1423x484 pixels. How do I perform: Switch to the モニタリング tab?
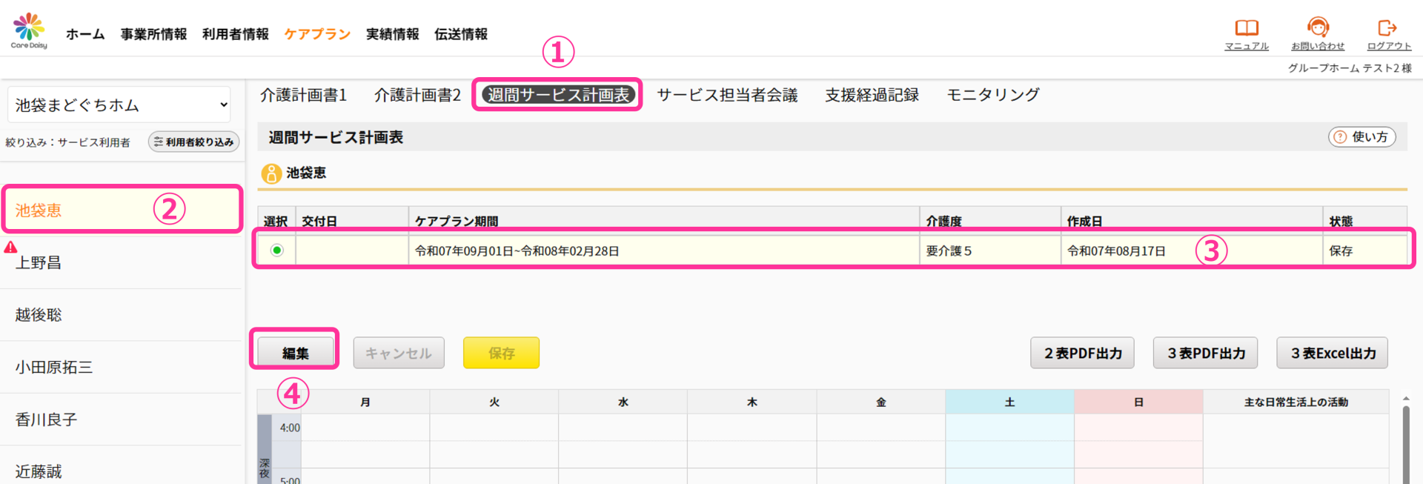[x=992, y=95]
